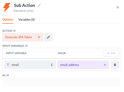Image resolution: width=124 pixels, height=92 pixels.
Task: Edit the Generate 2FA Token action
Action: 48,37
